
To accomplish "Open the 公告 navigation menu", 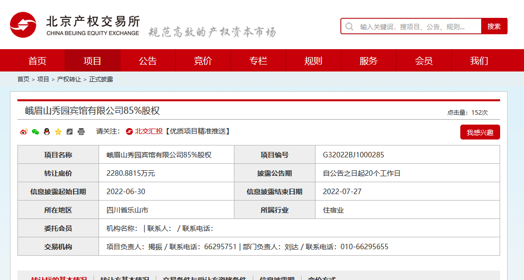I will coord(148,61).
